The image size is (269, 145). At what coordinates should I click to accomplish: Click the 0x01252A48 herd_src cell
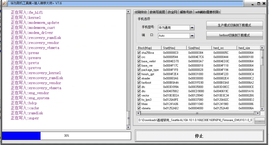[221, 108]
